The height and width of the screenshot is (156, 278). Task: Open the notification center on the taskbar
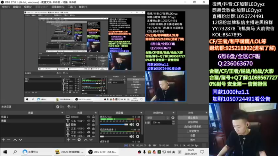pyautogui.click(x=202, y=152)
